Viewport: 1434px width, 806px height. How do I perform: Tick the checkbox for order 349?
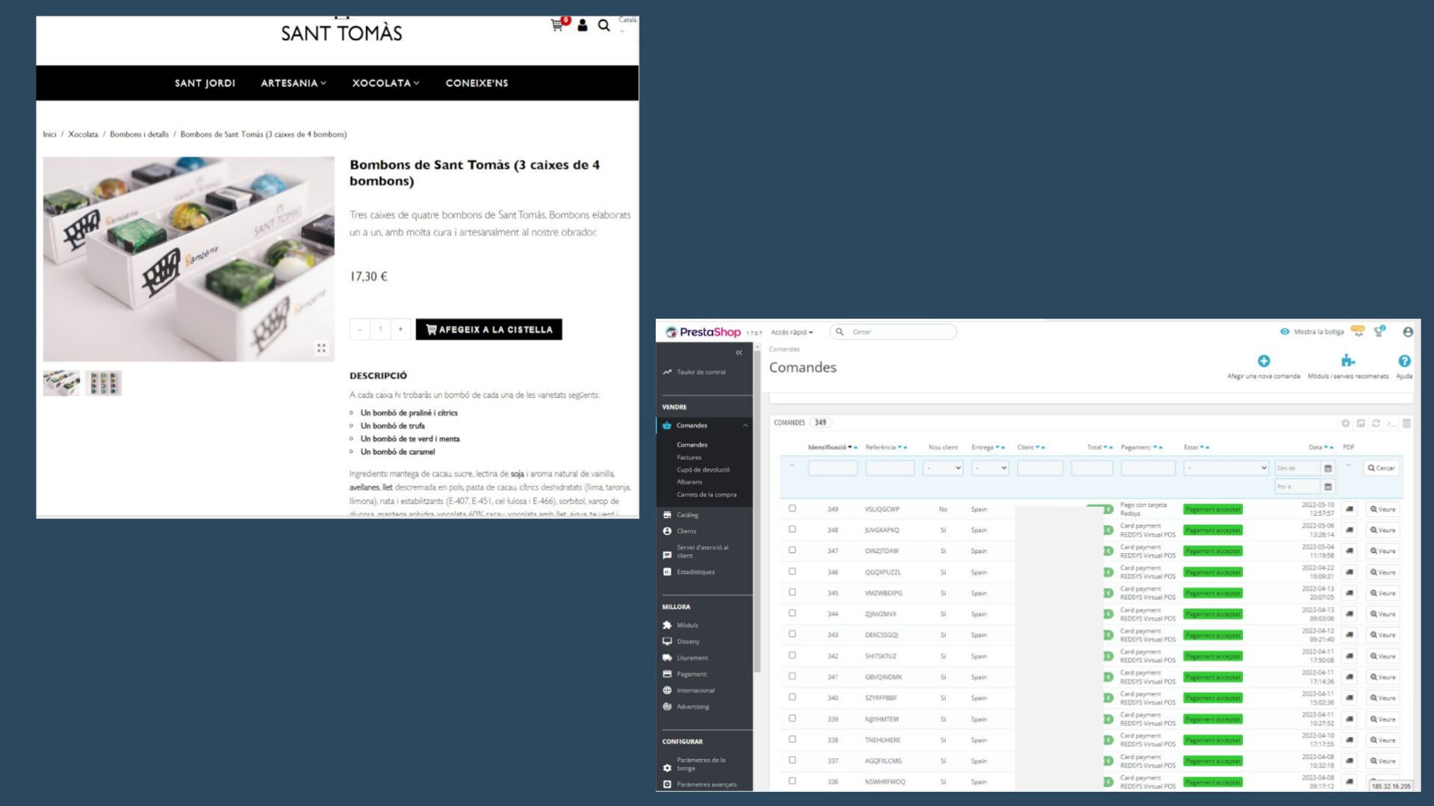click(x=792, y=508)
